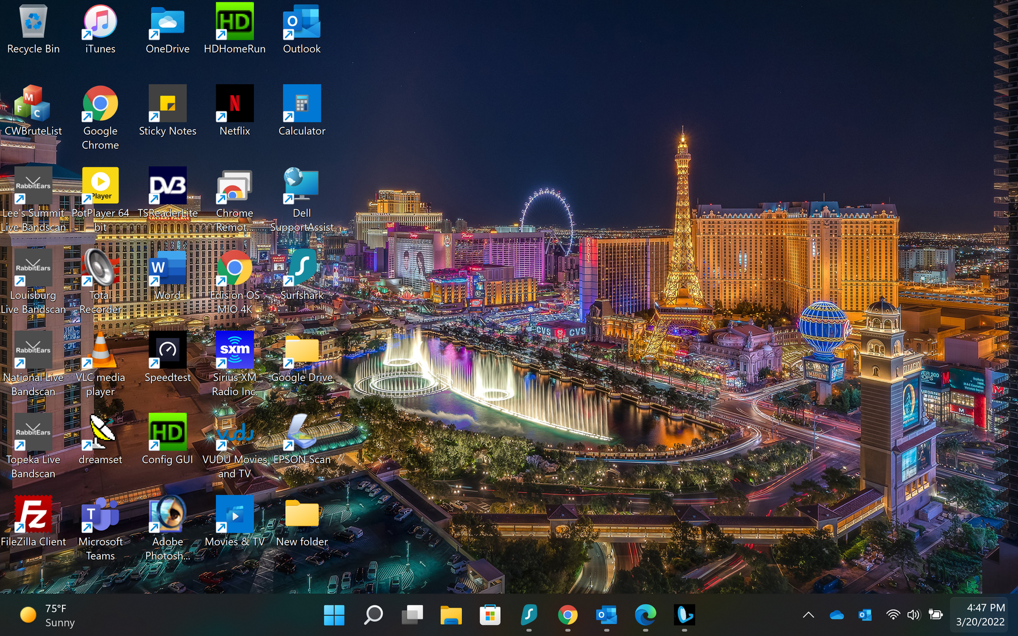This screenshot has height=636, width=1018.
Task: Click the Dell SupportAssist icon
Action: click(302, 200)
